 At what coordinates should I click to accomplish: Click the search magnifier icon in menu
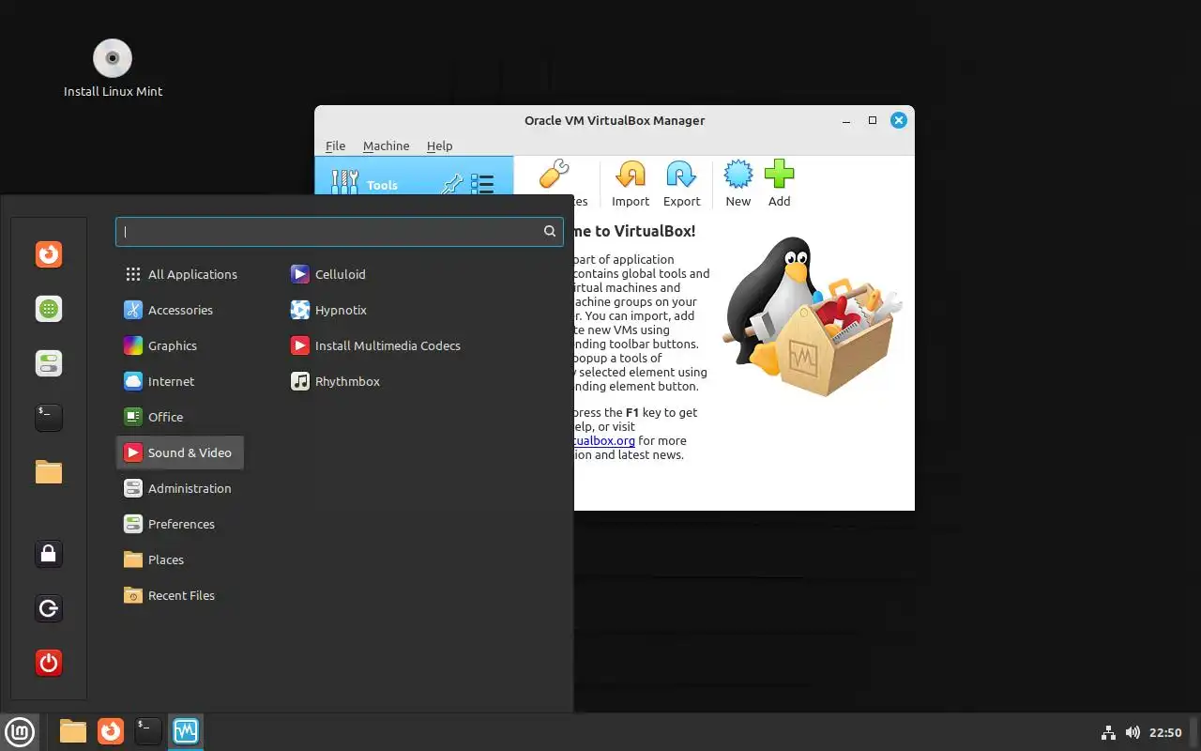coord(550,231)
